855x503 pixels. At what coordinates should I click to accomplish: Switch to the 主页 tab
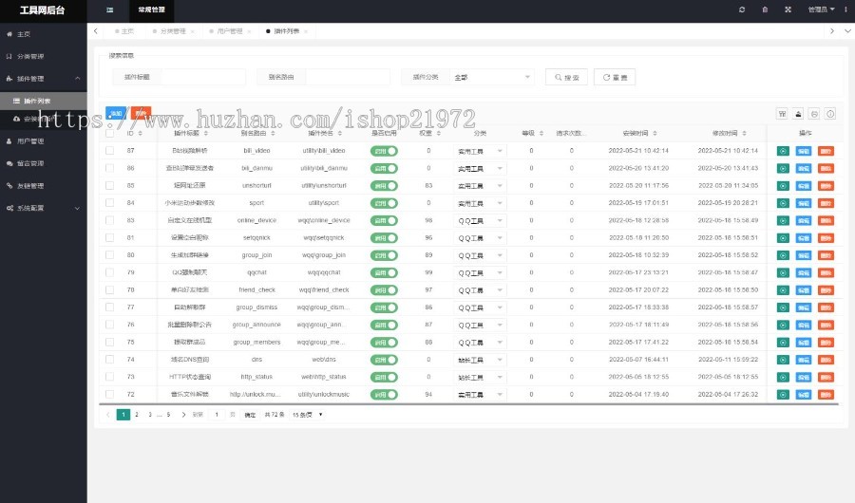124,31
